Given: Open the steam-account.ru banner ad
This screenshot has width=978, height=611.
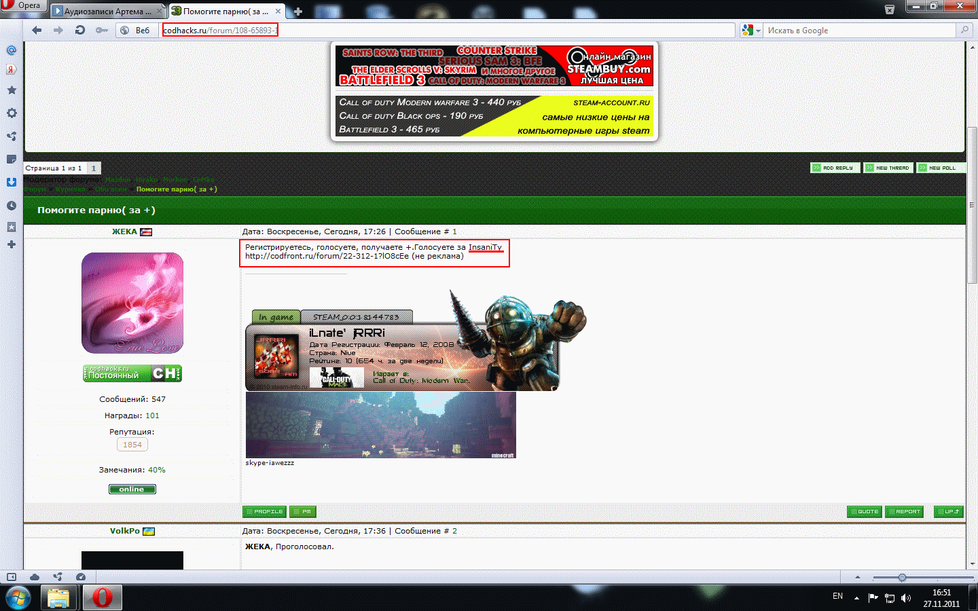Looking at the screenshot, I should tap(494, 116).
